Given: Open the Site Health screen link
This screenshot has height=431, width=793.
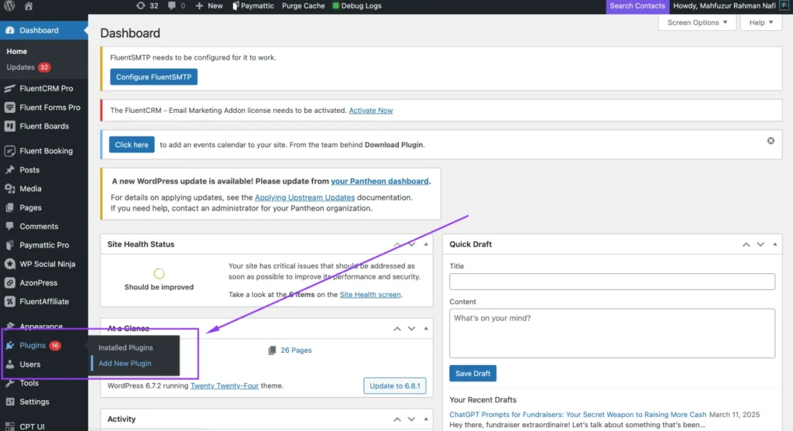Looking at the screenshot, I should [370, 294].
